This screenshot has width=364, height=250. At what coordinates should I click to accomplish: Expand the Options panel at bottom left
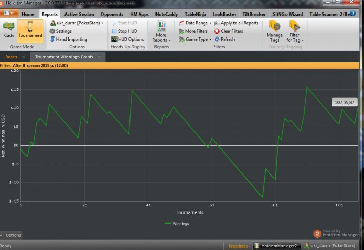pos(11,235)
